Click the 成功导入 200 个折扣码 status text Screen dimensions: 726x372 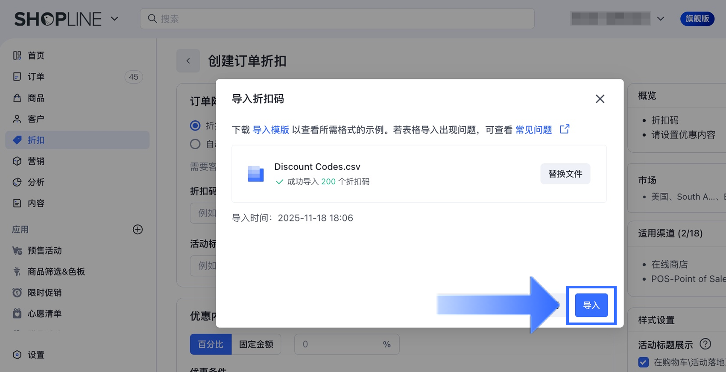coord(328,182)
